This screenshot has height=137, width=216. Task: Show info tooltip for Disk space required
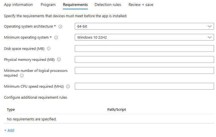(49, 48)
